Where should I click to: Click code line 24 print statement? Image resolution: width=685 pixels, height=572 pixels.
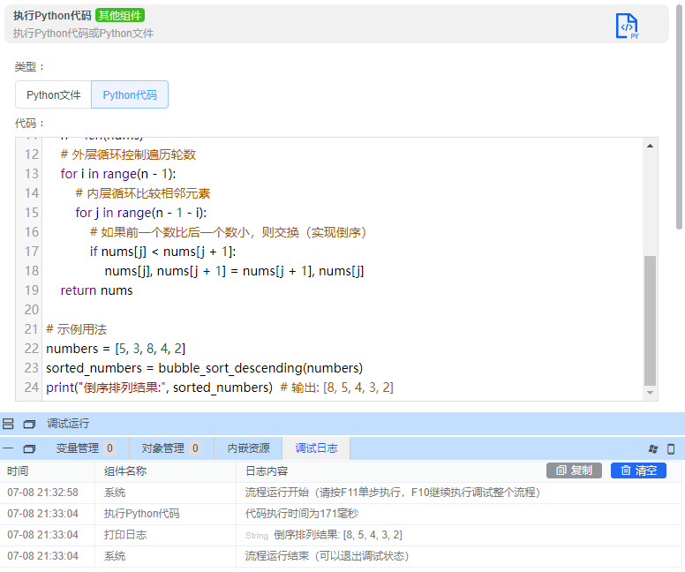tap(220, 388)
